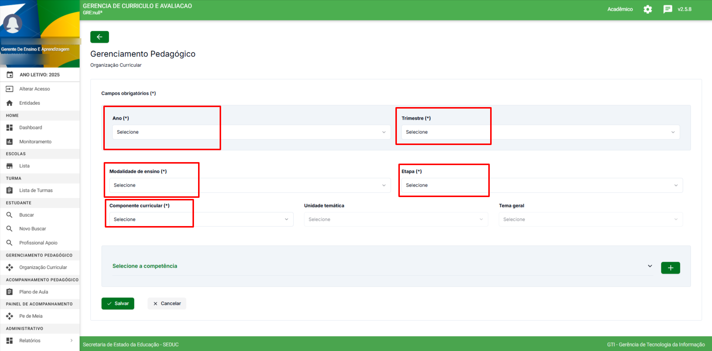Click the Alterar Acesso login icon

[10, 89]
